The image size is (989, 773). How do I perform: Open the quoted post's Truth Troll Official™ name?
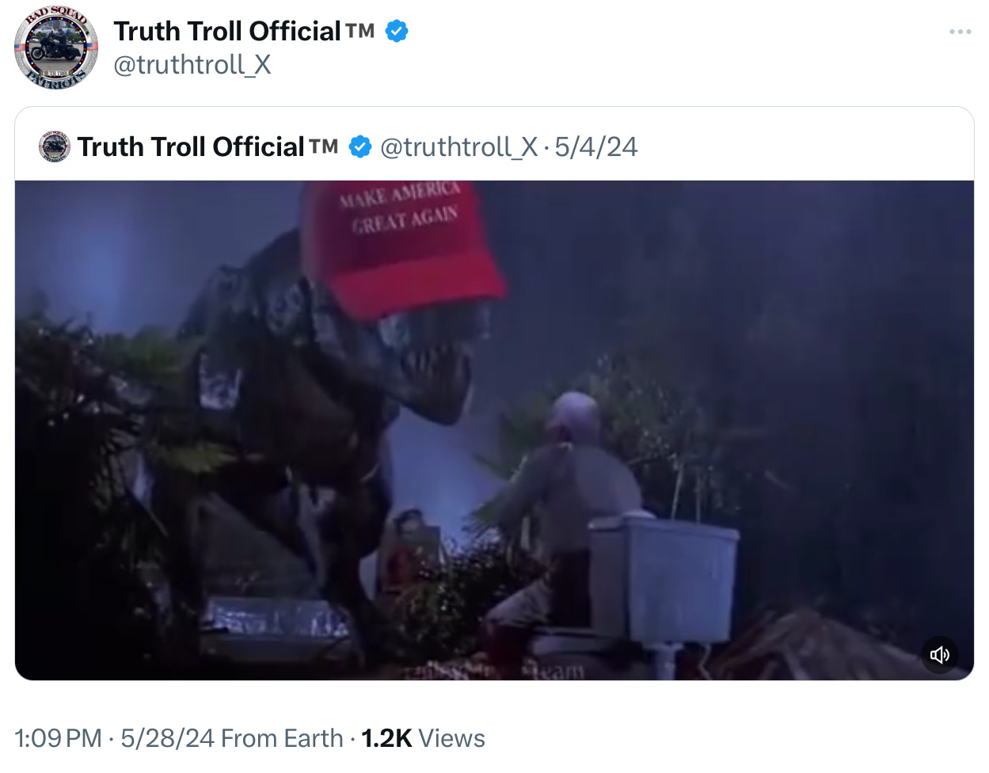coord(207,147)
